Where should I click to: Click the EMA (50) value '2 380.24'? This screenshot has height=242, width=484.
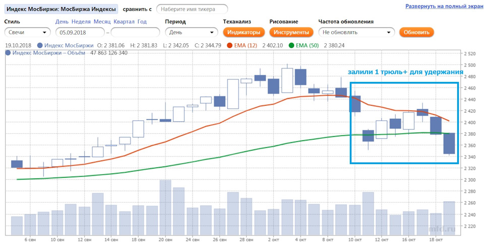click(x=334, y=46)
